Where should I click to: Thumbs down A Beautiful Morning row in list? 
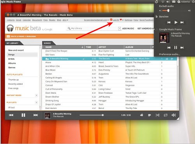[172, 59]
